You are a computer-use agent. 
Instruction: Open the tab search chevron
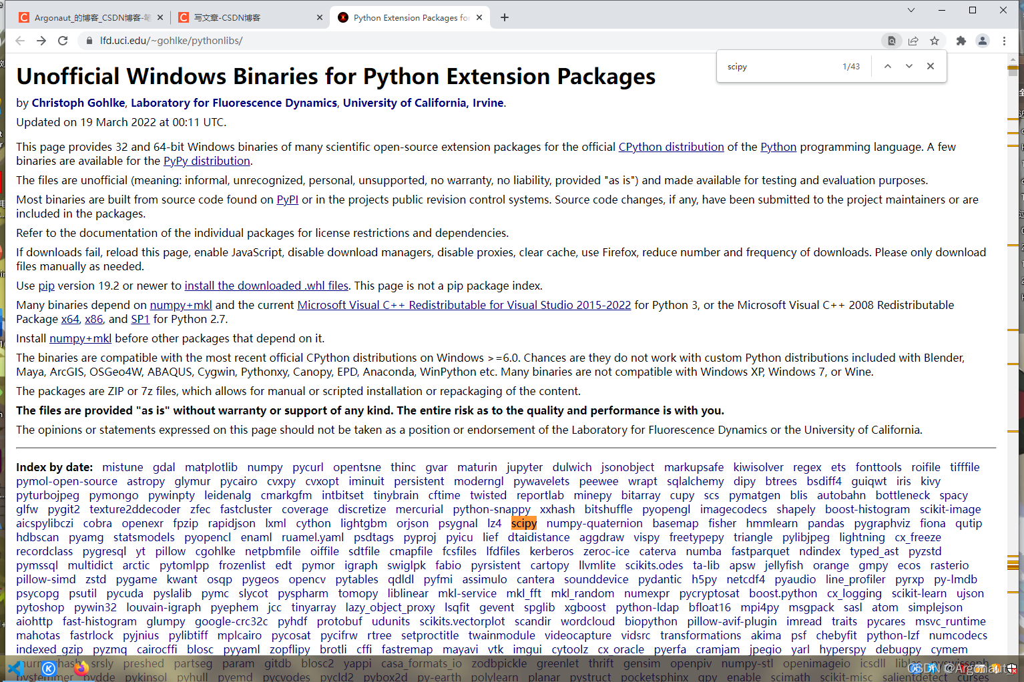pos(911,10)
